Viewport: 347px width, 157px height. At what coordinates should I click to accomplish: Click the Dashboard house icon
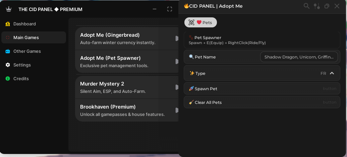(8, 24)
